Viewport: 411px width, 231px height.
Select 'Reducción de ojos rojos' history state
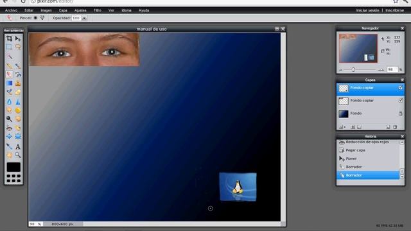coord(368,142)
